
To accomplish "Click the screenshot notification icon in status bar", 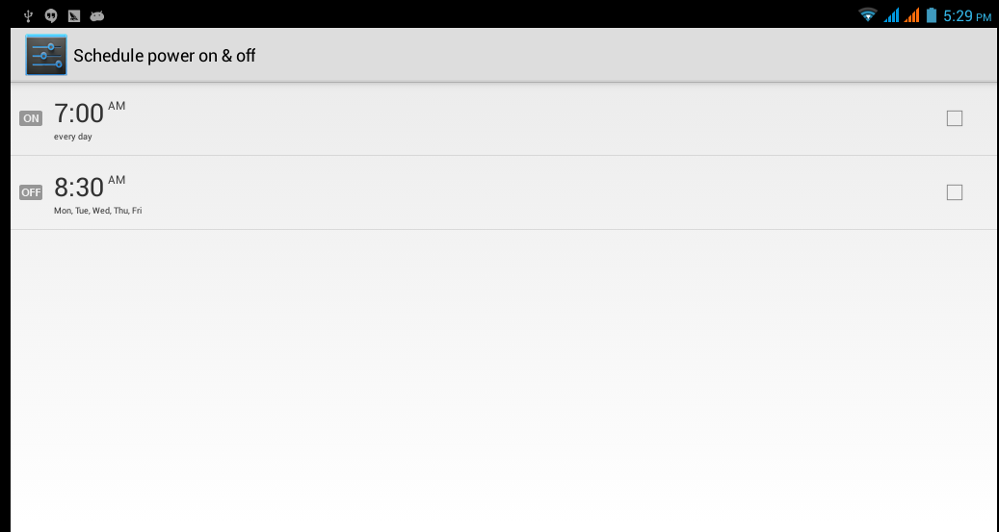I will click(74, 16).
